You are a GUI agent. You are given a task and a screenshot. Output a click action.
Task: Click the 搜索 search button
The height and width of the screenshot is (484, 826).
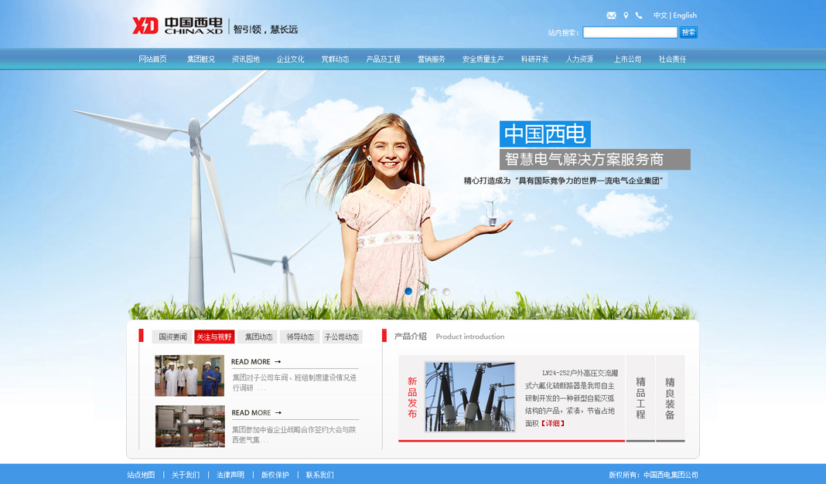coord(688,32)
